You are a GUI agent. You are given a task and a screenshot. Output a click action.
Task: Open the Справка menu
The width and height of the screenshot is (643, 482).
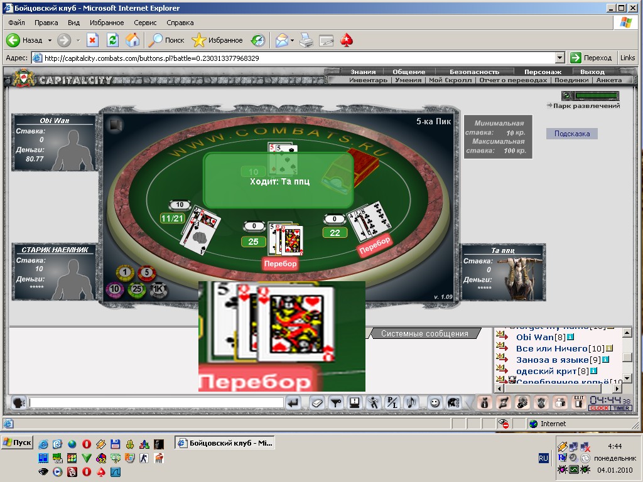tap(180, 23)
